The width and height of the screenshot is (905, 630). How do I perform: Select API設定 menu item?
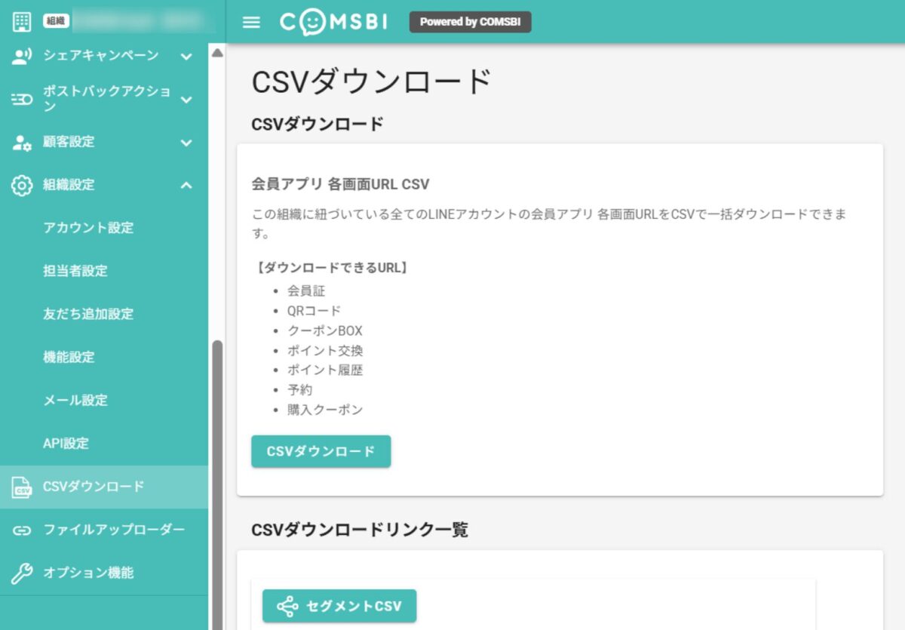(66, 444)
